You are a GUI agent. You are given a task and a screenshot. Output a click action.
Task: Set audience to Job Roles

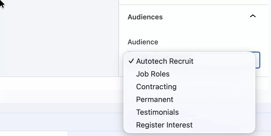[x=153, y=74]
